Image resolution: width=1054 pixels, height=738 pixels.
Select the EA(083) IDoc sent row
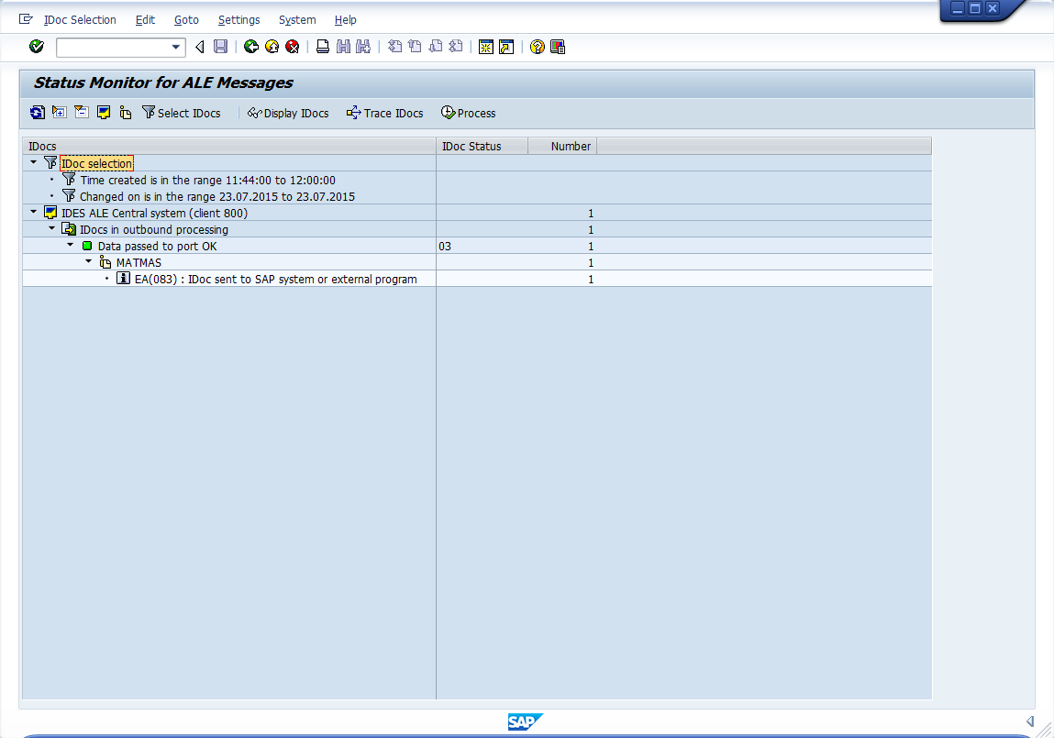[275, 279]
